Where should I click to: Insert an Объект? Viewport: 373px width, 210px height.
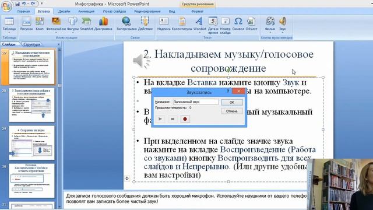click(251, 24)
